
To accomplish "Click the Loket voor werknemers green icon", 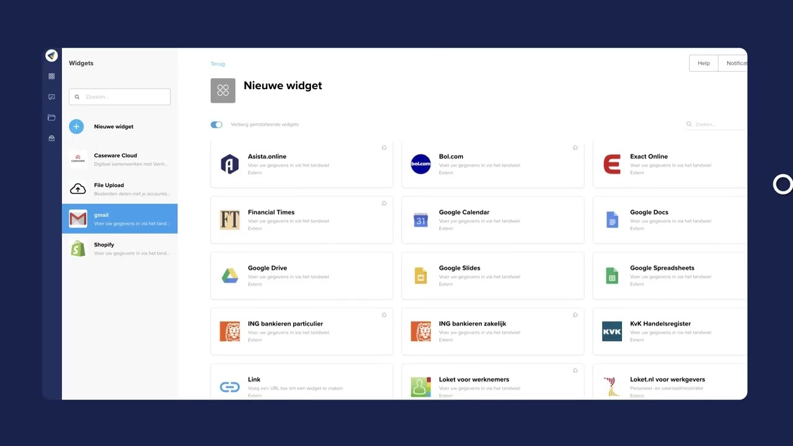I will click(421, 387).
